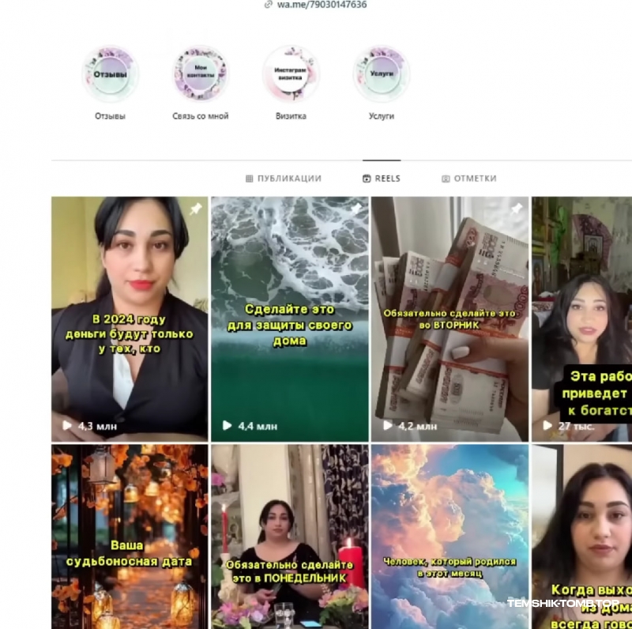Open the Отзывы story highlight

110,74
